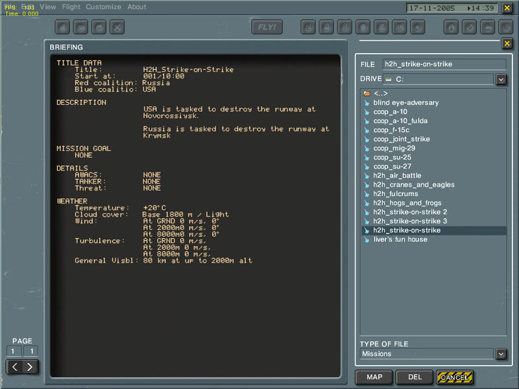Screen dimensions: 519x389
Task: Click the save floppy disk toolbar icon
Action: [99, 27]
